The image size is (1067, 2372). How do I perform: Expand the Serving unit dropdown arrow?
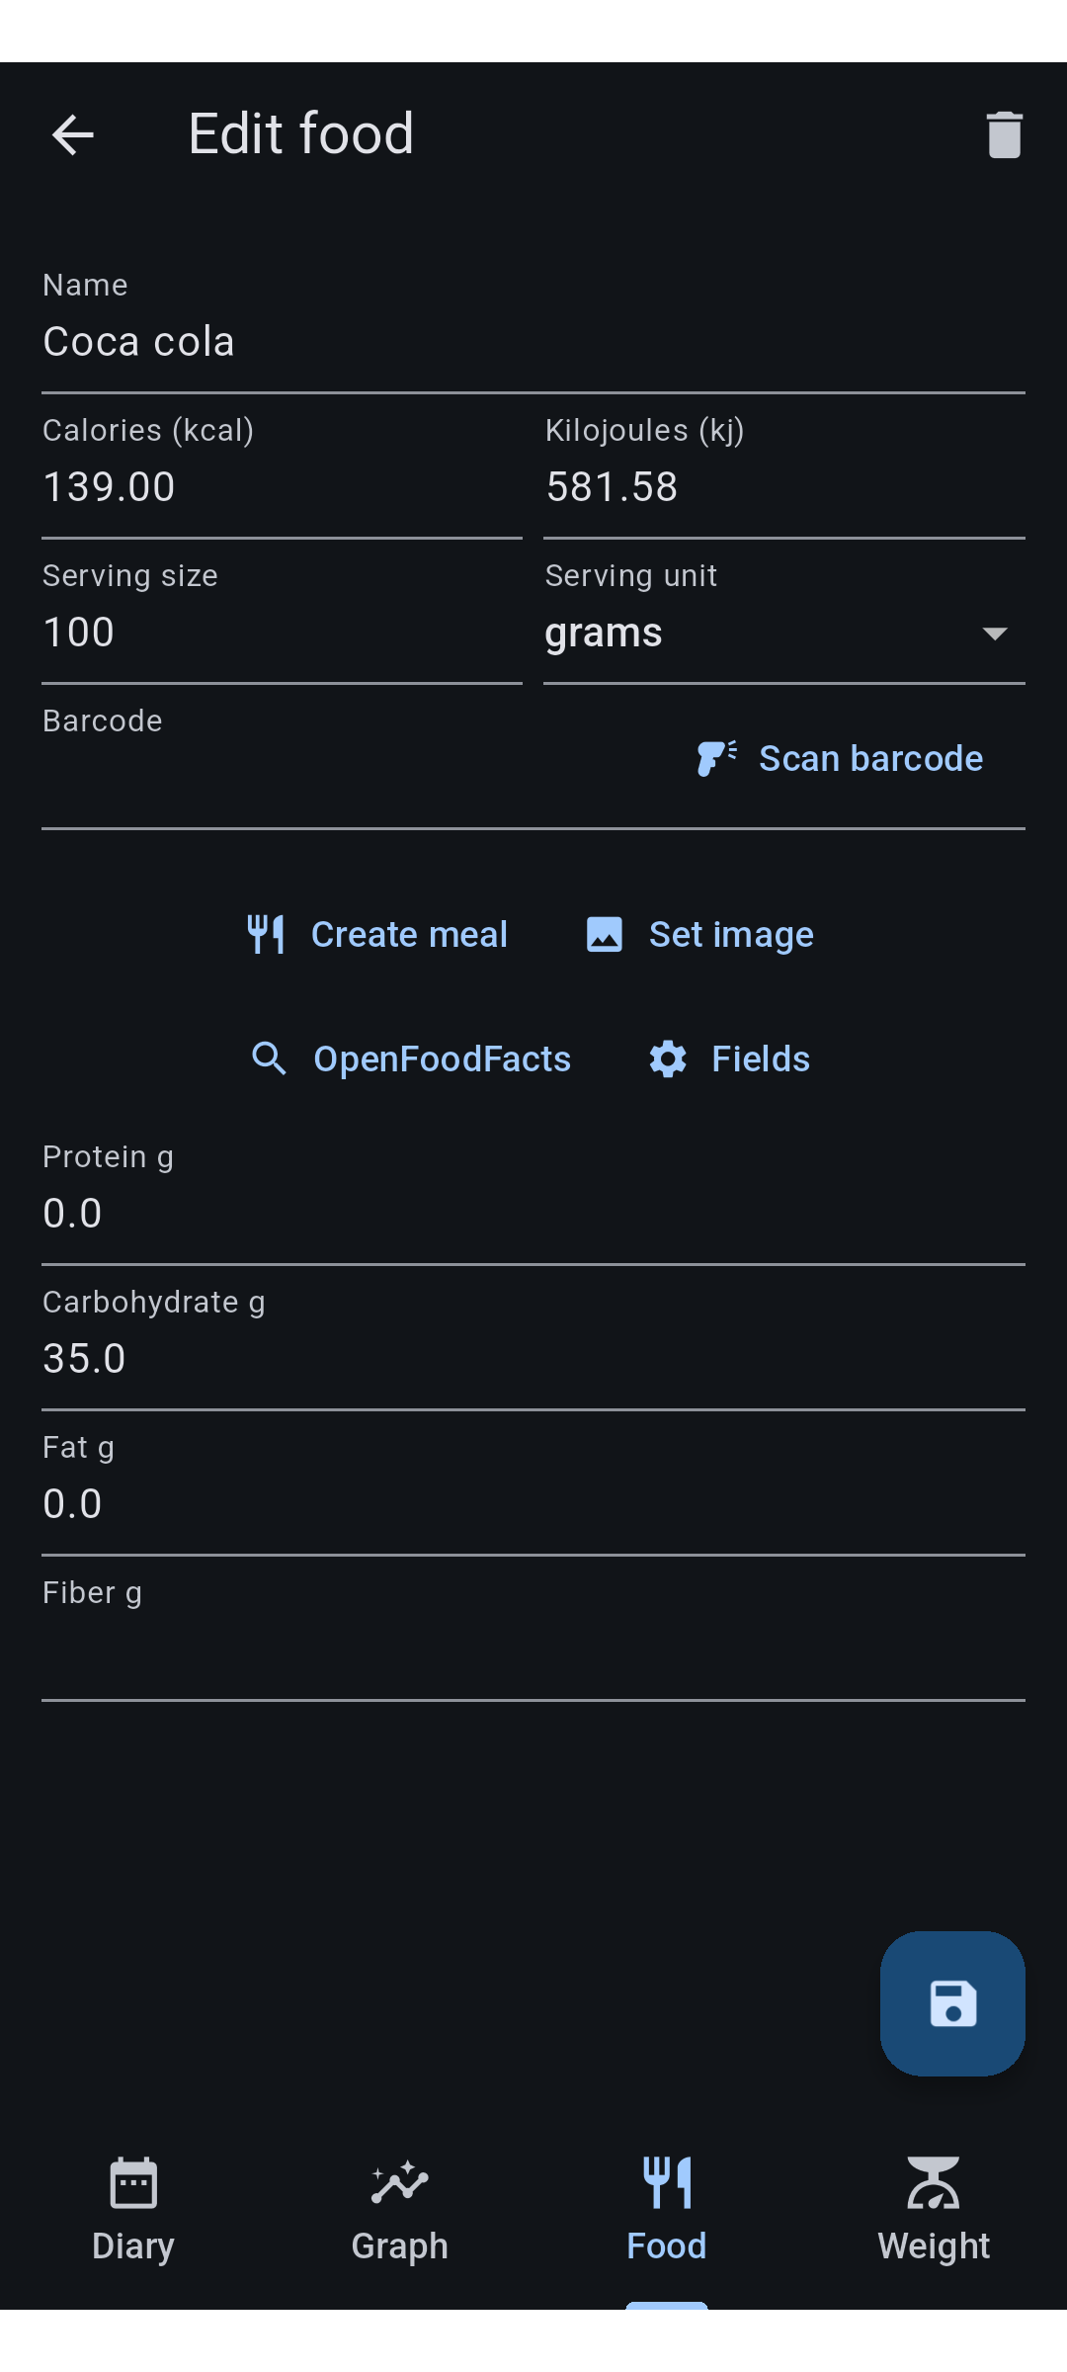995,633
